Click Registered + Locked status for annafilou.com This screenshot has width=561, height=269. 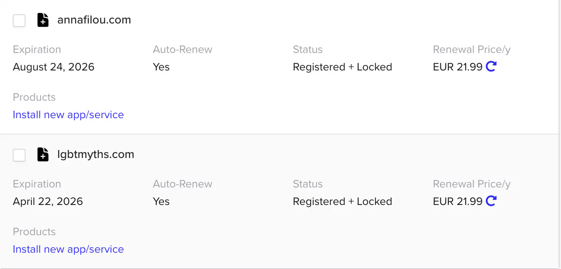coord(342,67)
